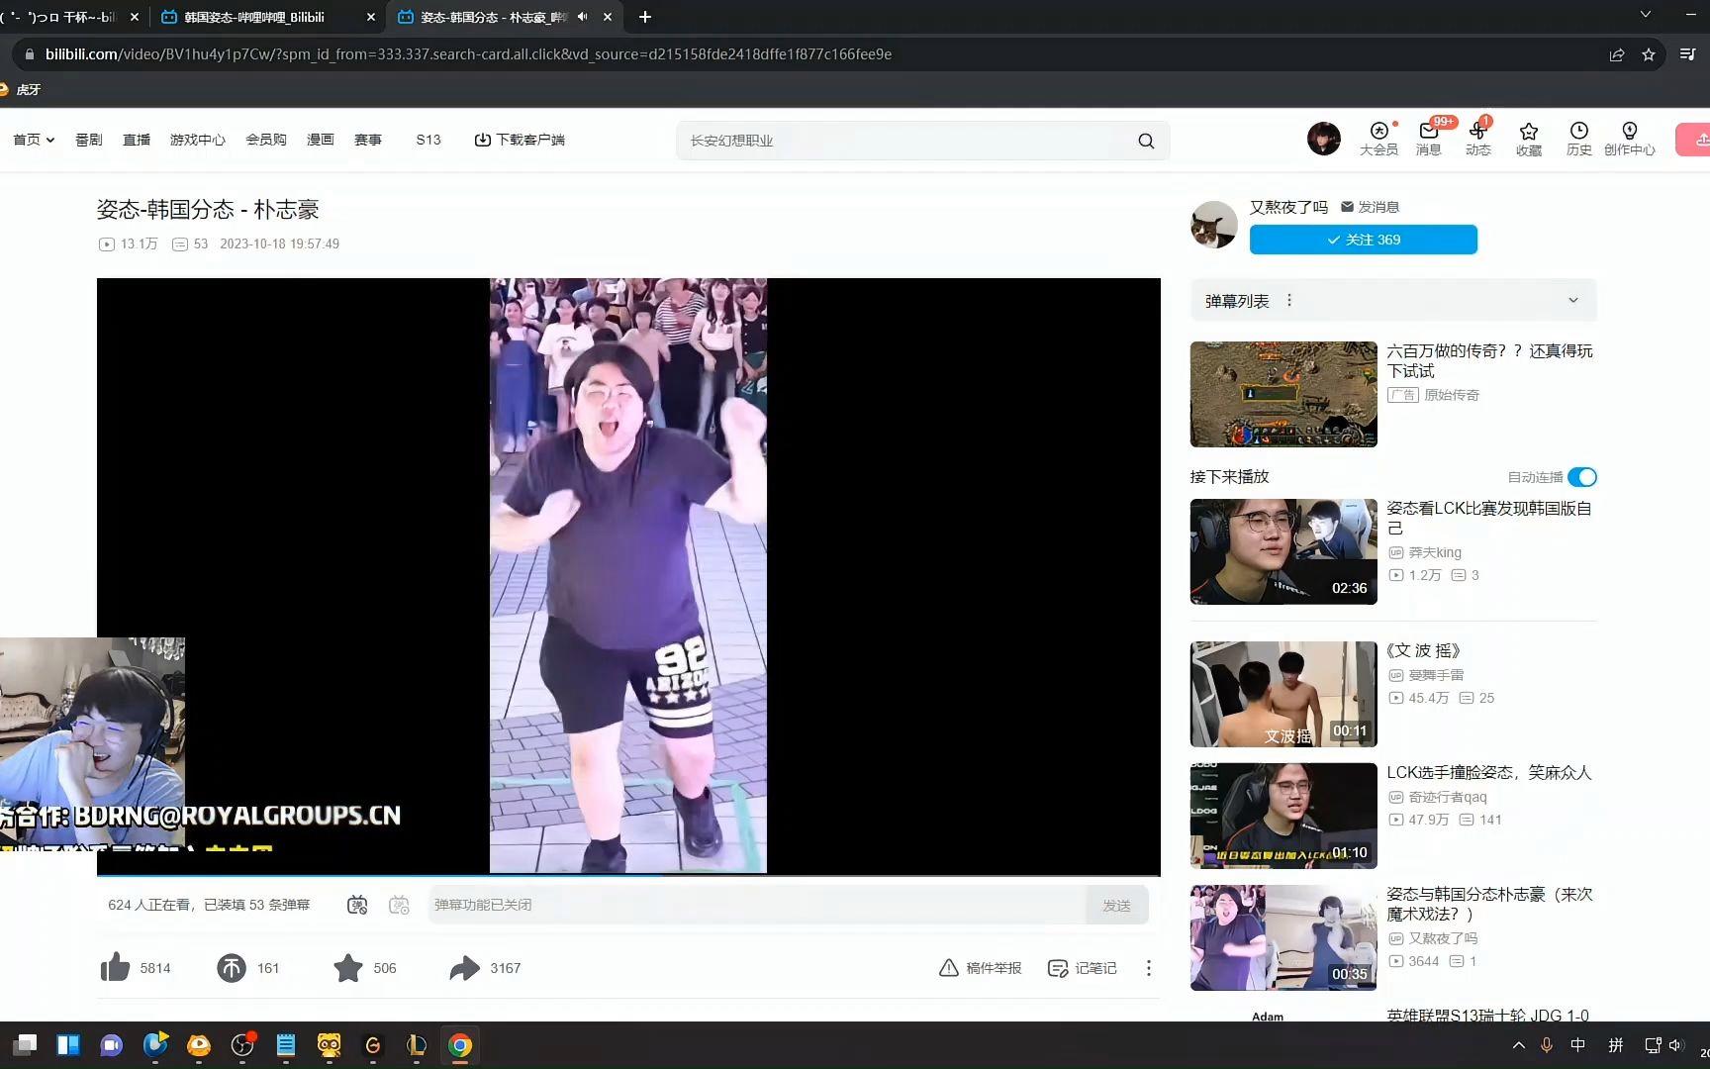Open the uploader 又熬夜了吗 avatar
Viewport: 1710px width, 1069px height.
(1213, 224)
